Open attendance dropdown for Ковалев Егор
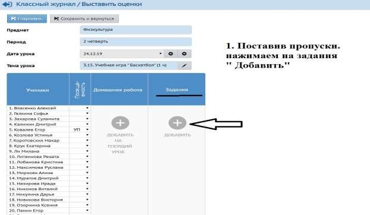 coord(87,129)
